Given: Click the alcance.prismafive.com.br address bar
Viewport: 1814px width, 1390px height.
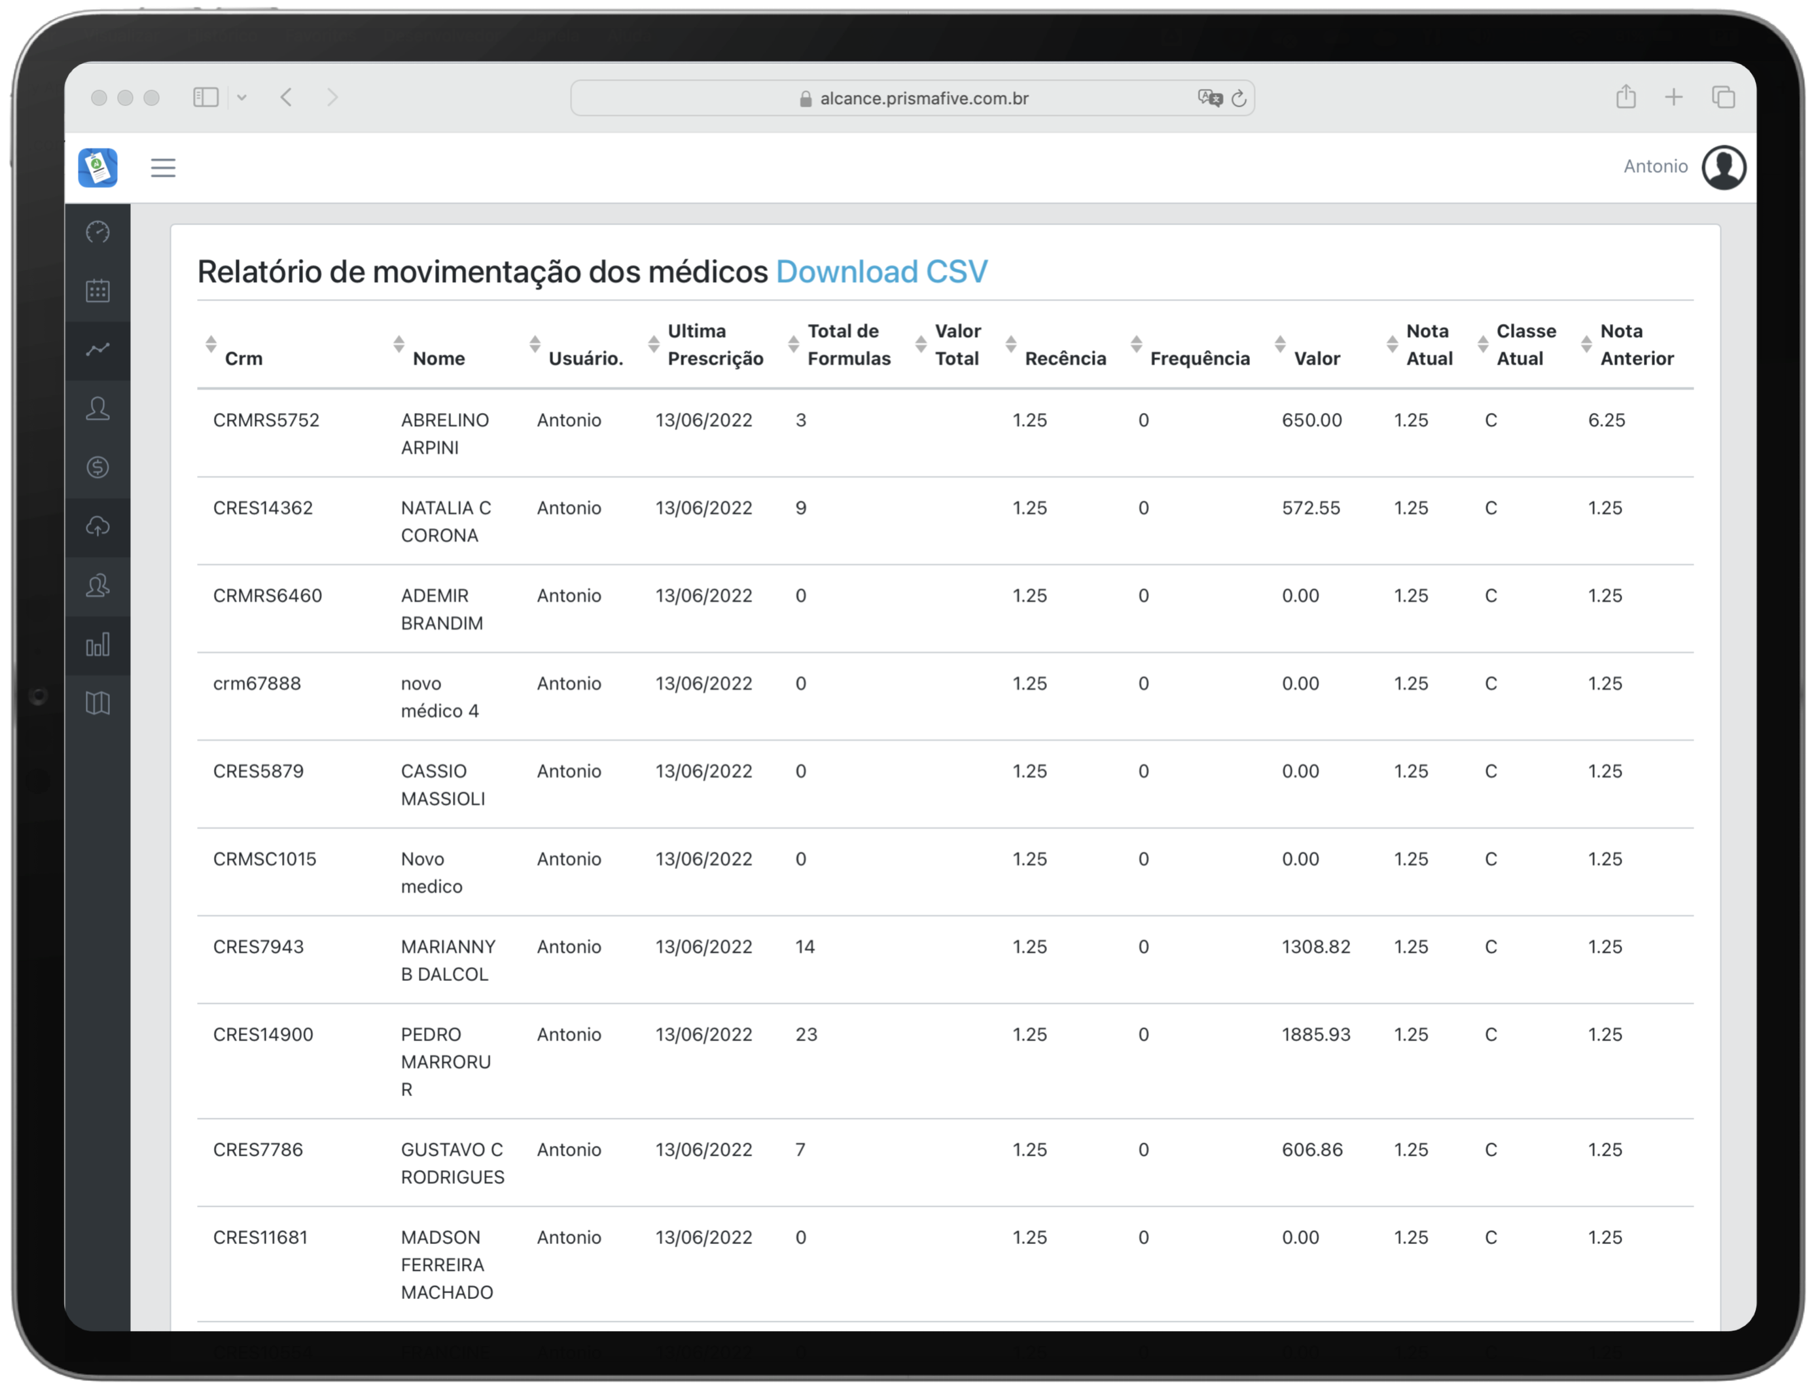Looking at the screenshot, I should [923, 98].
